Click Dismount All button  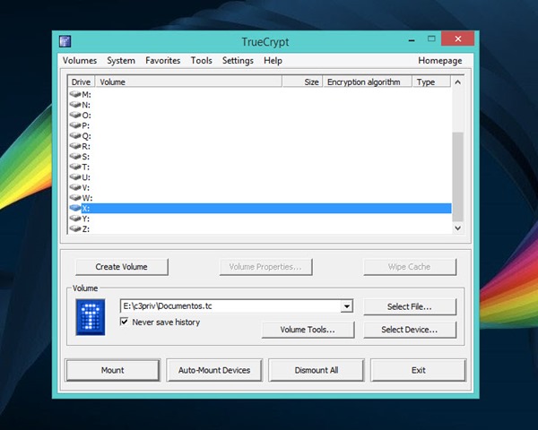(316, 370)
